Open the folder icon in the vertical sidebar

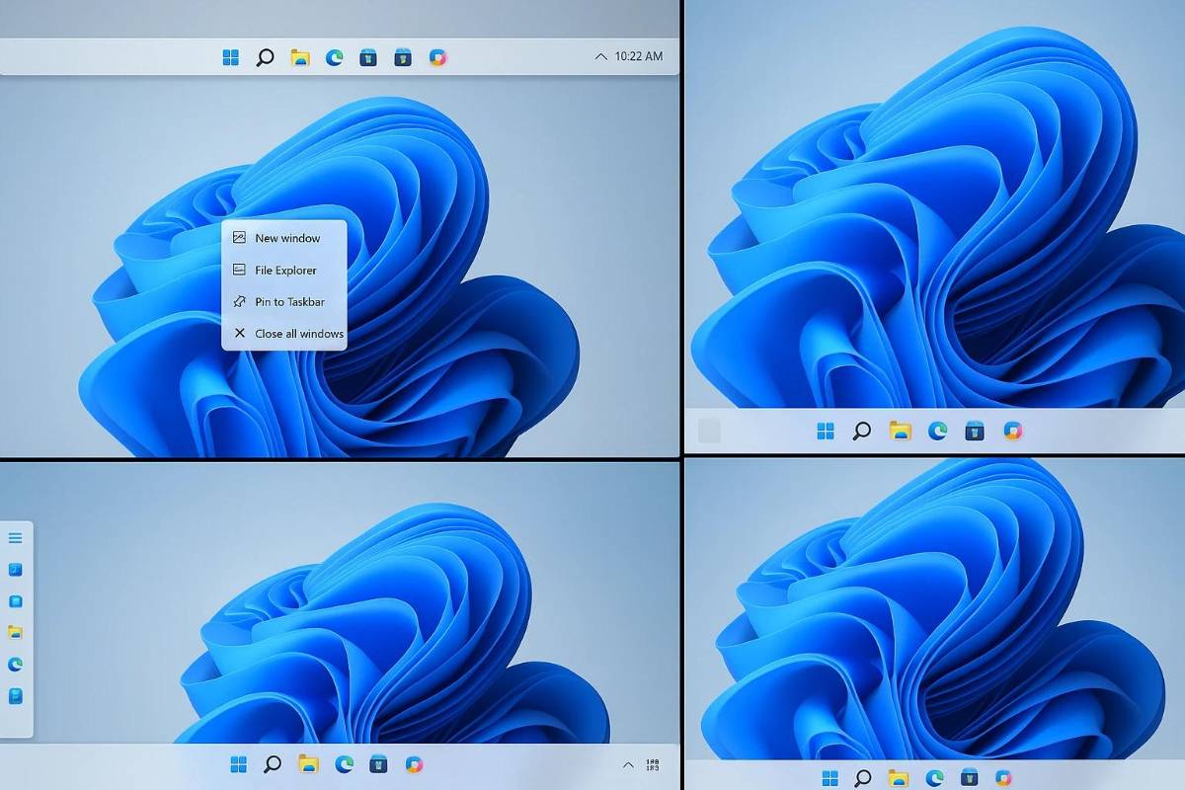(x=15, y=632)
